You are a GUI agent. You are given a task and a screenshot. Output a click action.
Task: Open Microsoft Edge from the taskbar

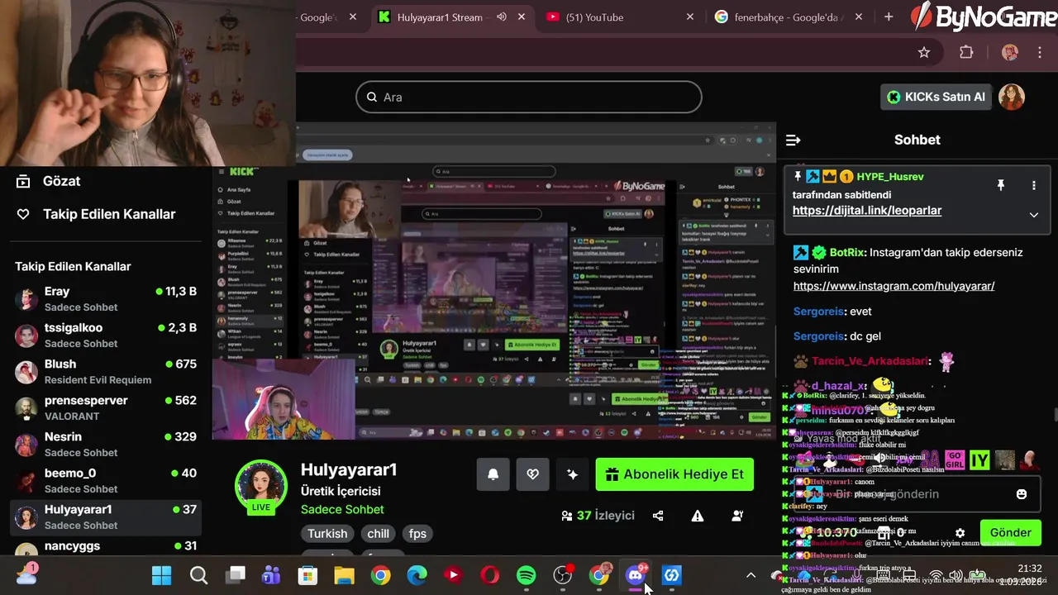tap(417, 575)
